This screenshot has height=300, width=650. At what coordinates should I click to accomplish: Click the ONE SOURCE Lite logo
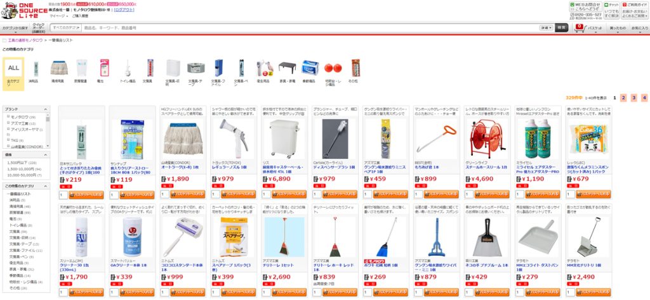pos(25,10)
